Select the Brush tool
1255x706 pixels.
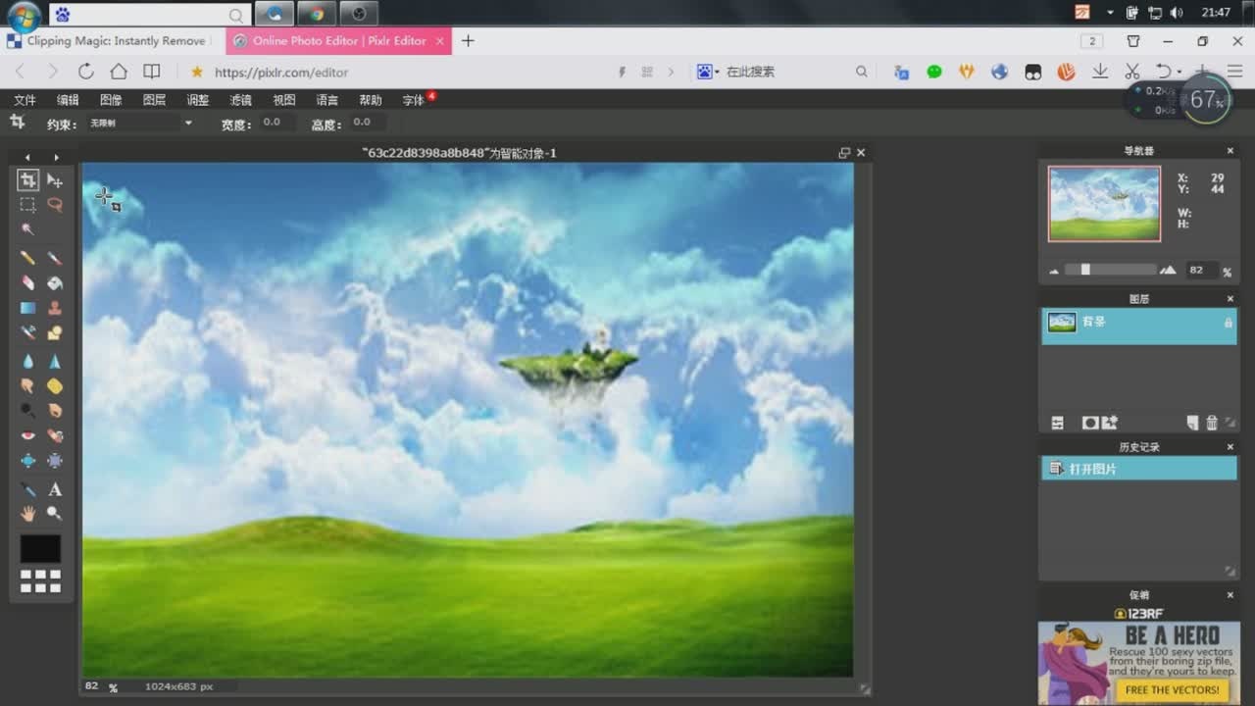pos(55,259)
